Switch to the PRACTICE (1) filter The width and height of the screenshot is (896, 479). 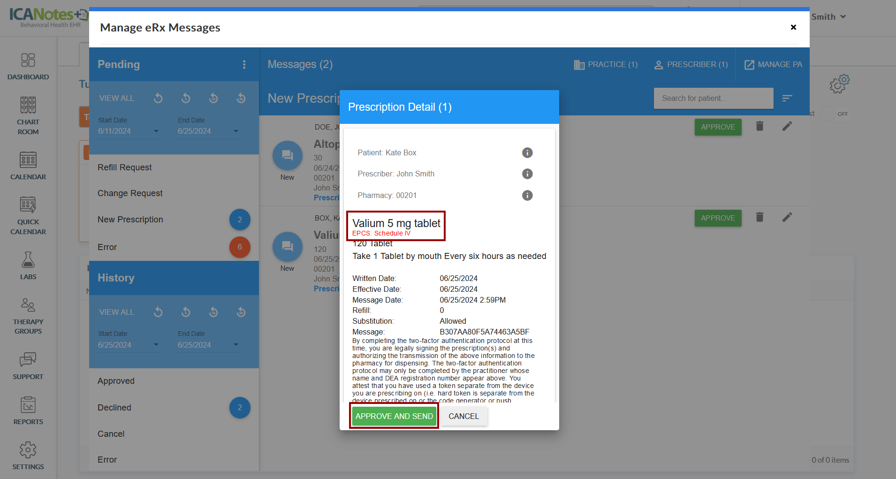tap(606, 65)
